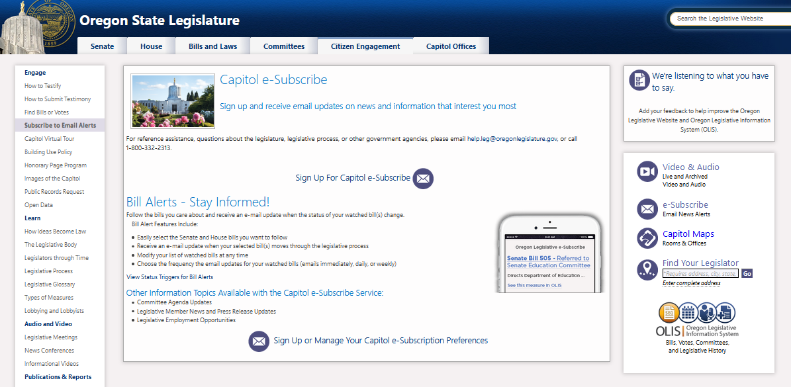Click the legislator address input field

[x=700, y=273]
